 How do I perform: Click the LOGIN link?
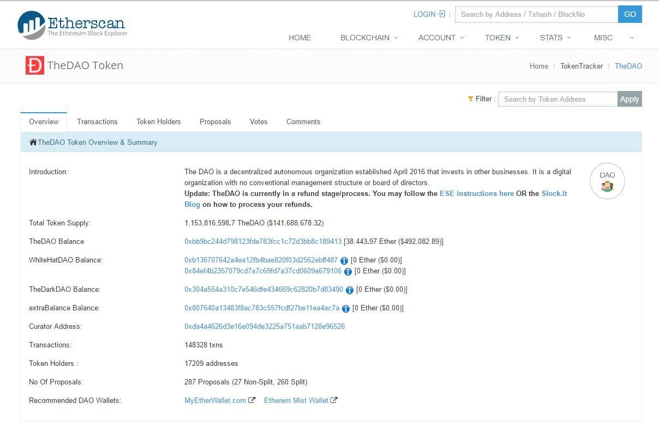click(424, 14)
